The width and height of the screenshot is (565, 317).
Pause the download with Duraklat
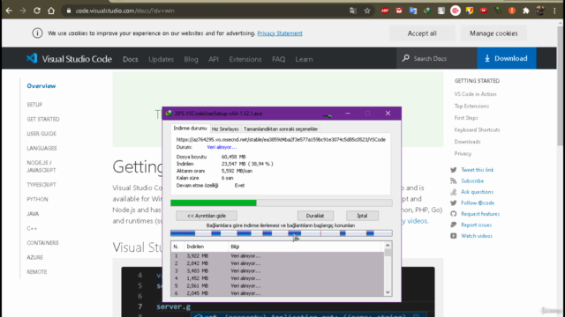coord(315,216)
